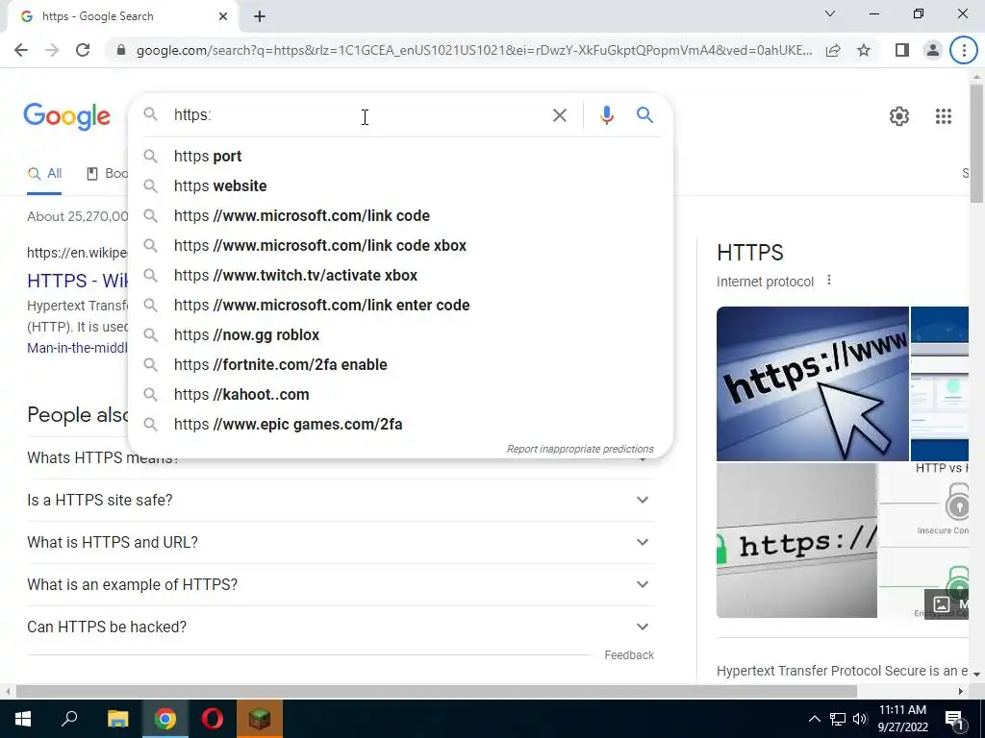Image resolution: width=985 pixels, height=738 pixels.
Task: Open the Chrome profile avatar
Action: coord(933,50)
